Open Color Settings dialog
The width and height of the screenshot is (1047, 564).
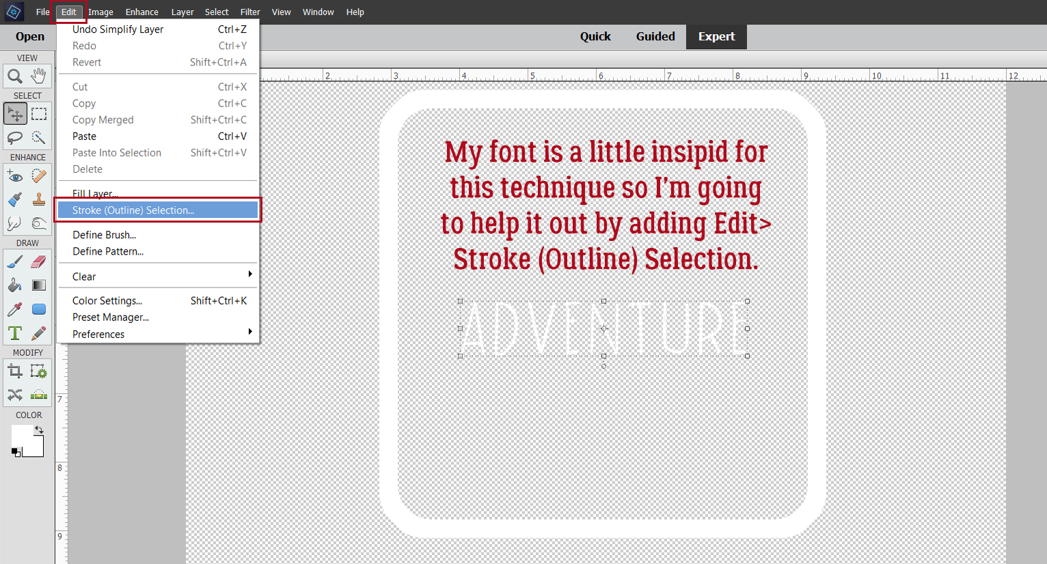coord(158,300)
